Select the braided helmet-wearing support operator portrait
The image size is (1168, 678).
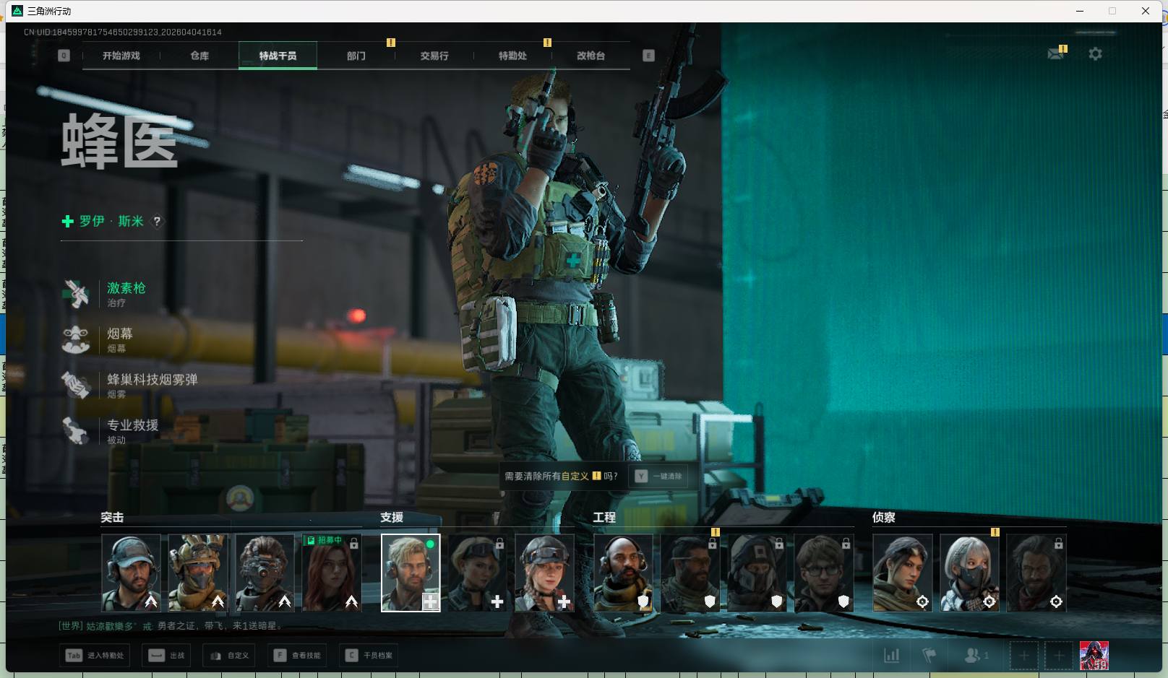tap(544, 573)
